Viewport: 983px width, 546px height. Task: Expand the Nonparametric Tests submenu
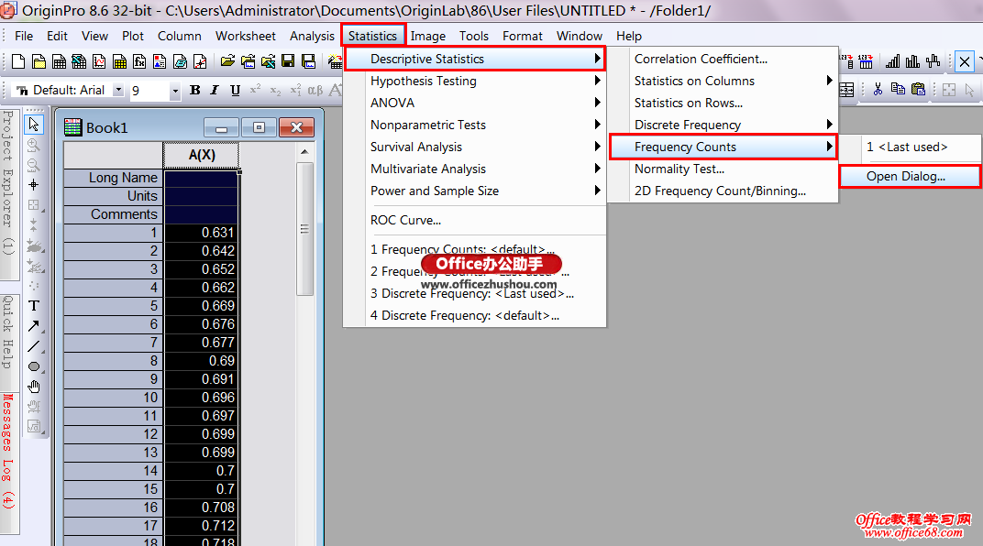[x=475, y=125]
